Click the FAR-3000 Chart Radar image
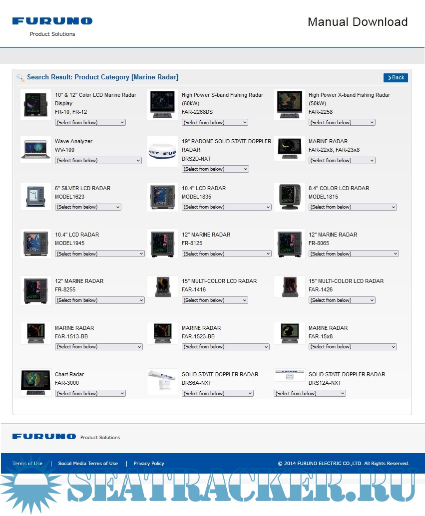This screenshot has width=425, height=516. [x=35, y=383]
